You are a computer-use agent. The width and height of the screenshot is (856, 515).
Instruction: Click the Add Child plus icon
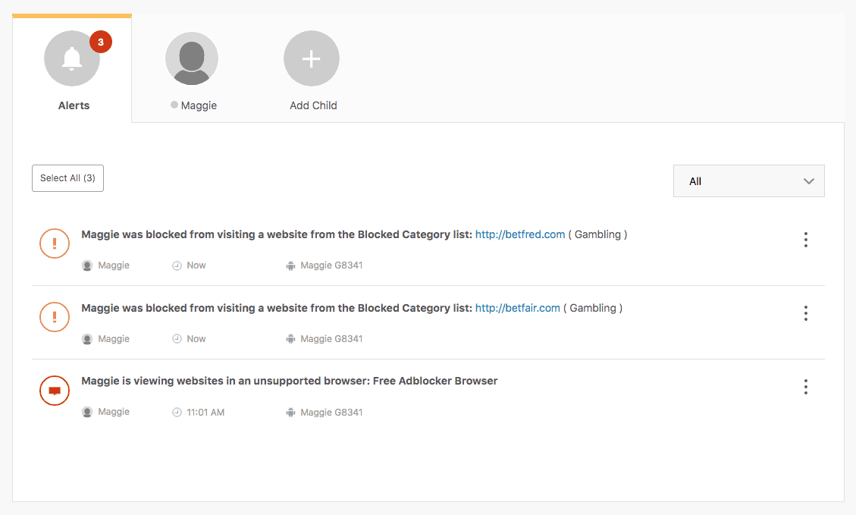[312, 59]
